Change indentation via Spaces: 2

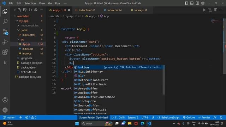coord(133,117)
